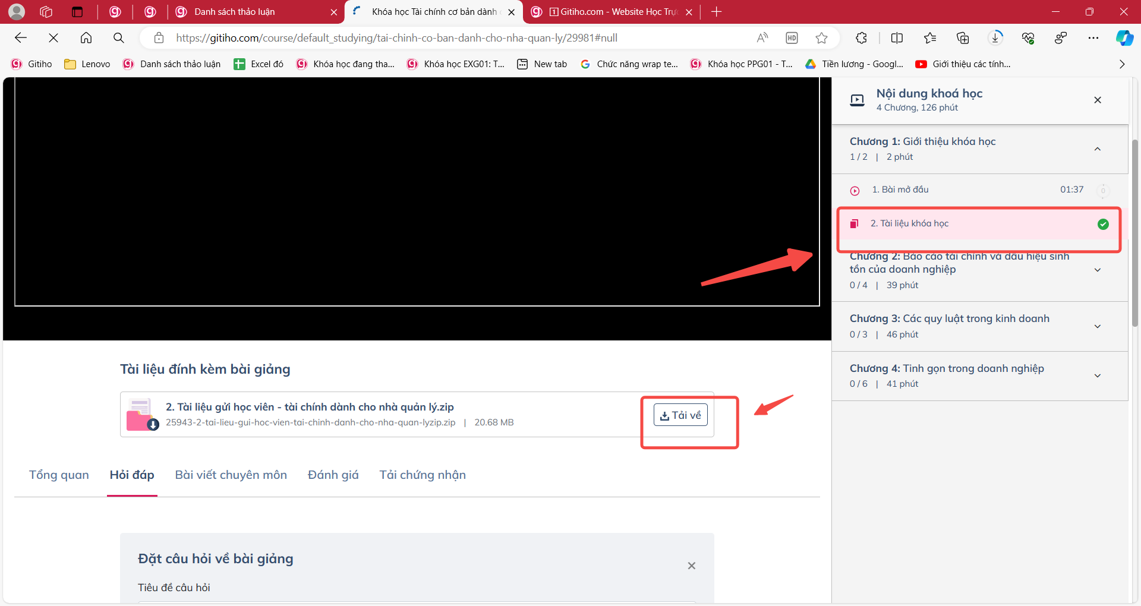The width and height of the screenshot is (1141, 606).
Task: Click the zip file attachment icon
Action: pos(141,414)
